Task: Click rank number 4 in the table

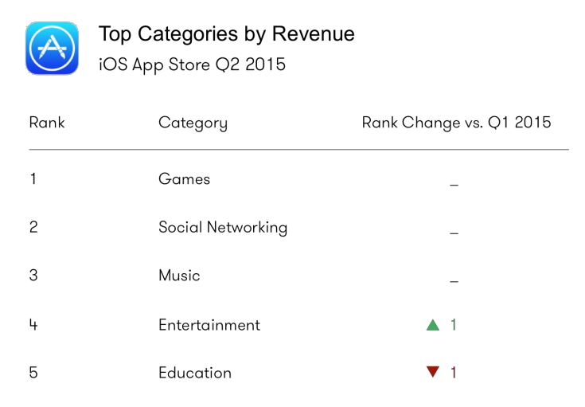Action: pos(33,325)
